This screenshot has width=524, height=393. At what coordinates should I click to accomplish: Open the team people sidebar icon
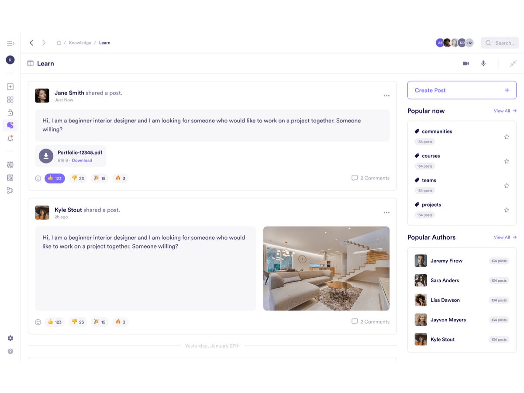pyautogui.click(x=10, y=165)
